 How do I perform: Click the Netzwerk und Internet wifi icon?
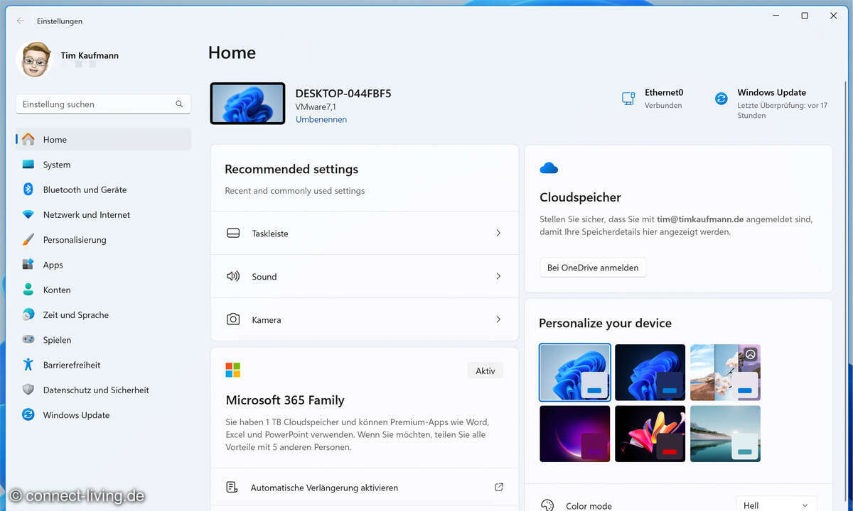tap(28, 214)
